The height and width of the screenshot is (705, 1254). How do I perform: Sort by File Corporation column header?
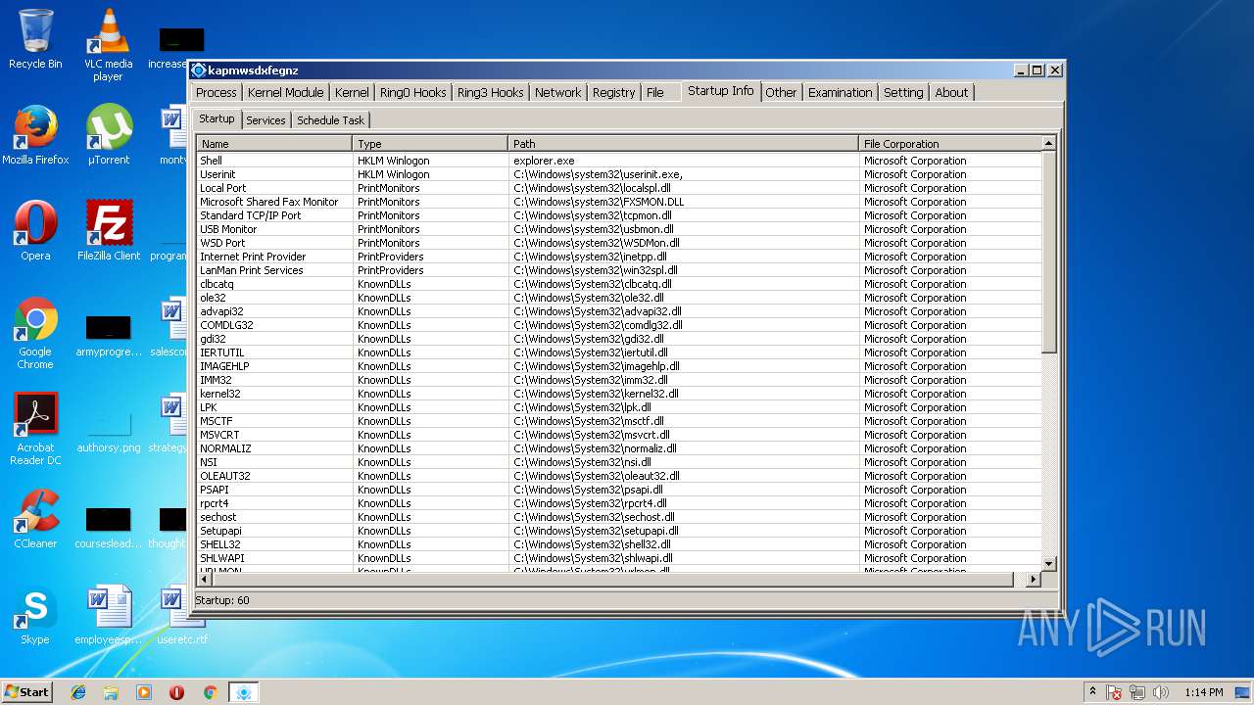click(x=949, y=144)
